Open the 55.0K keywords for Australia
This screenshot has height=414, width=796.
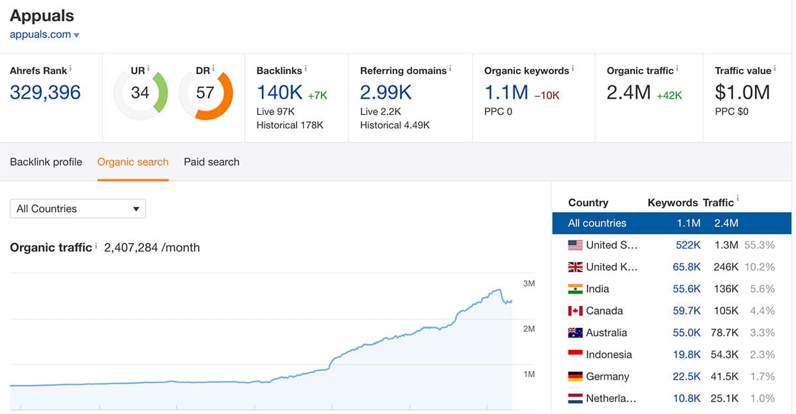pos(686,333)
